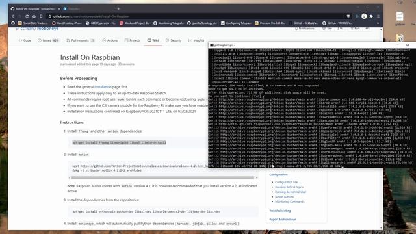This screenshot has width=416, height=234.
Task: Open the Premiere Pro Edit bookmark
Action: pyautogui.click(x=270, y=23)
